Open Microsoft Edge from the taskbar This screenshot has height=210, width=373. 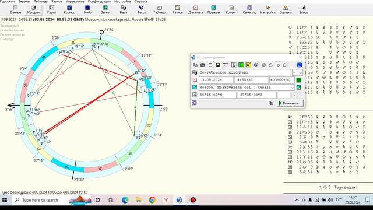(x=125, y=200)
